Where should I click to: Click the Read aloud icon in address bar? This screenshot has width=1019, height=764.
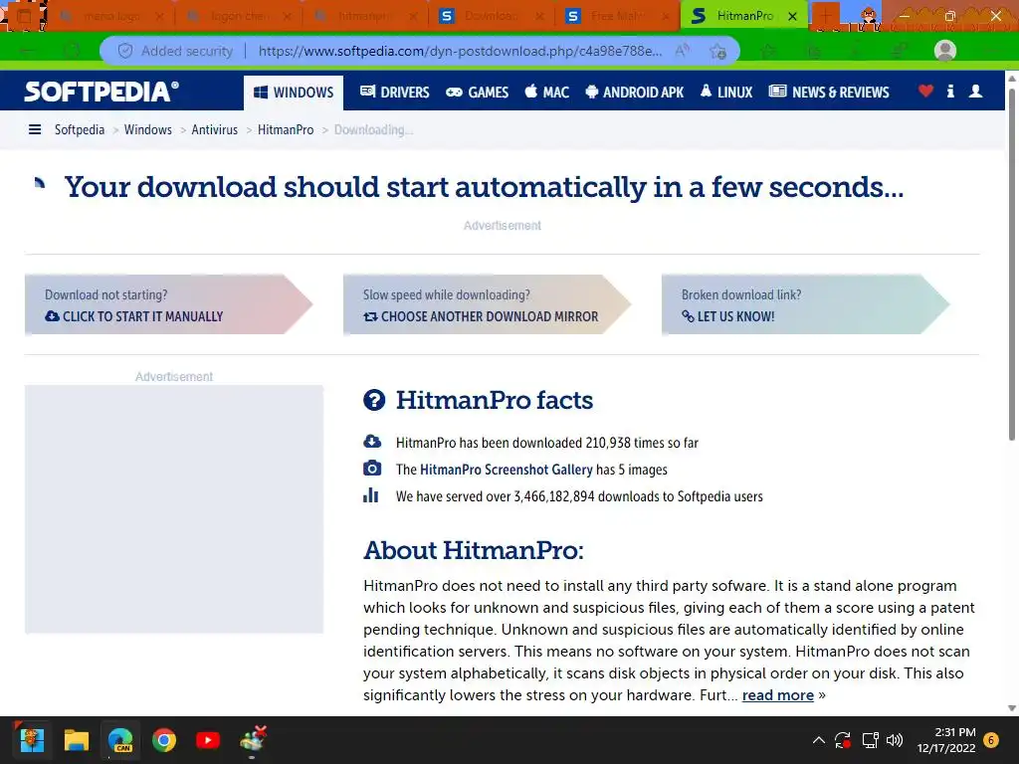682,51
